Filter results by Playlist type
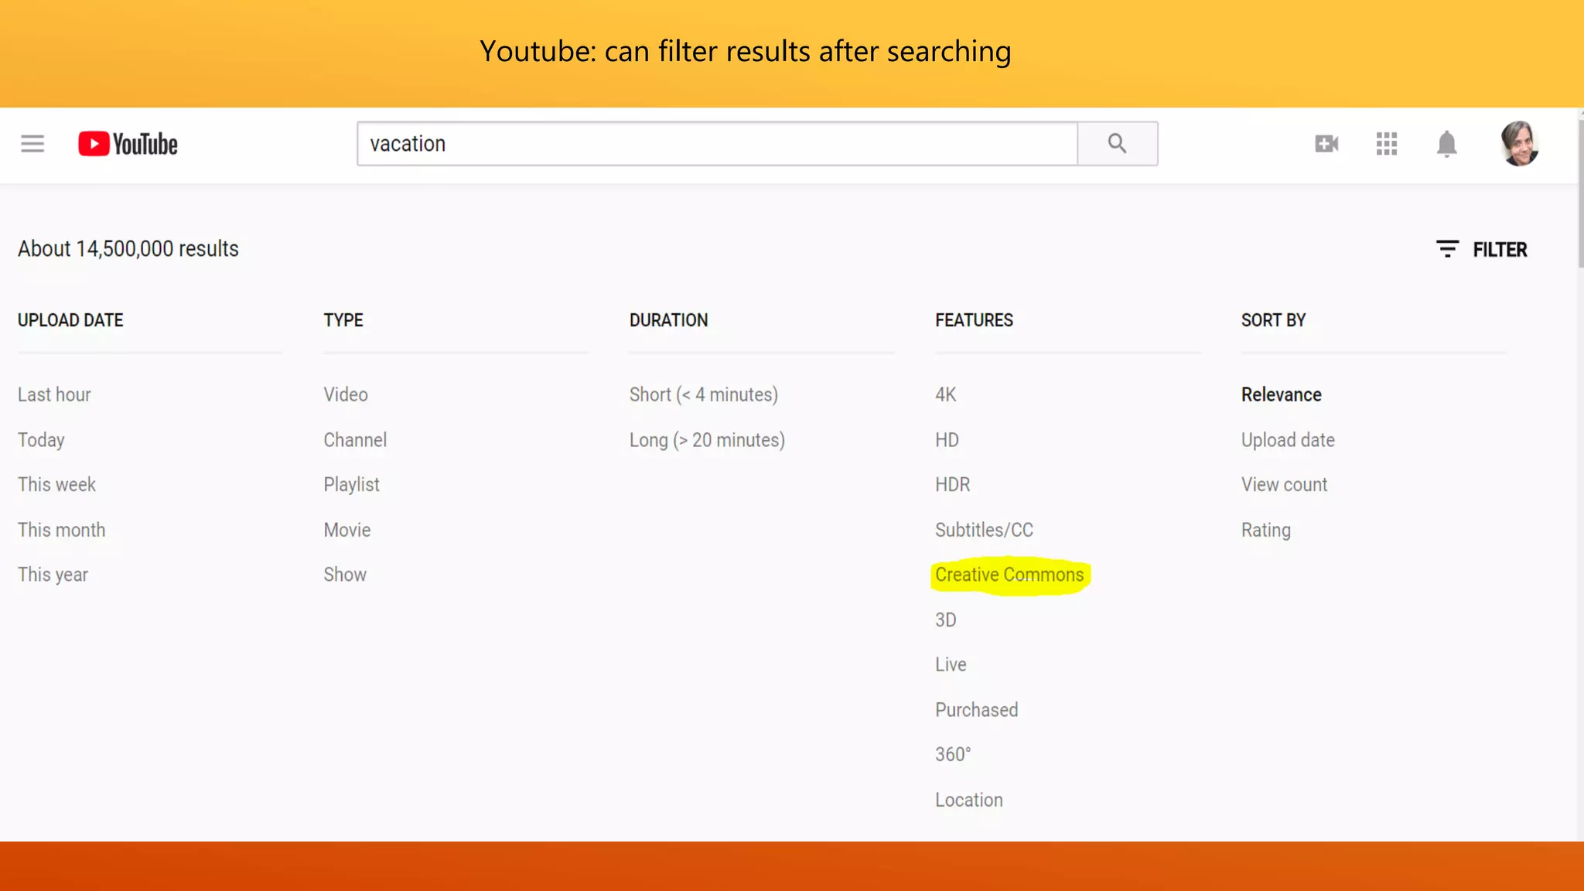The image size is (1584, 891). tap(351, 484)
